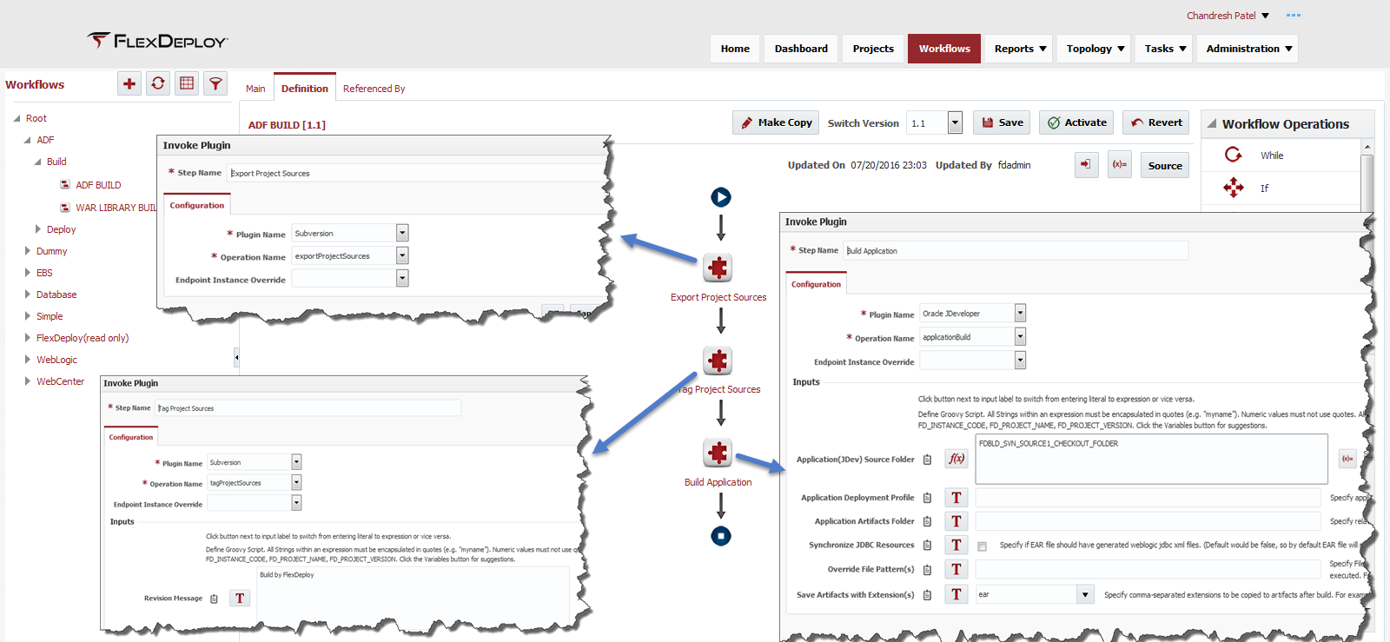Image resolution: width=1390 pixels, height=642 pixels.
Task: Click the Save button
Action: [x=1002, y=122]
